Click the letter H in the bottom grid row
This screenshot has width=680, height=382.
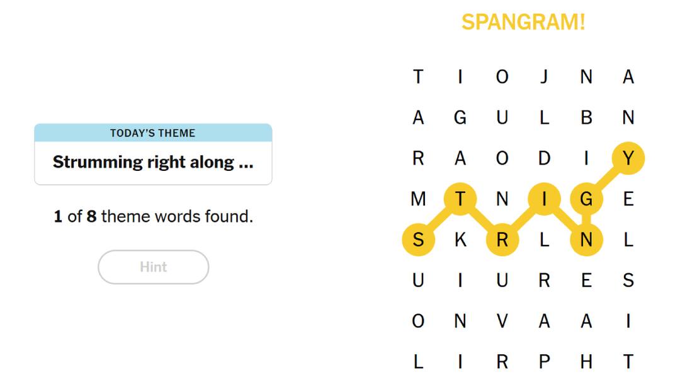[x=586, y=363]
